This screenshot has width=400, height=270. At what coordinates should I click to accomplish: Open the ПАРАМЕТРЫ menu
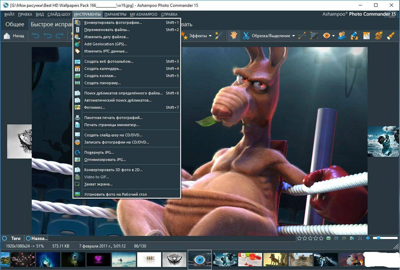(115, 14)
